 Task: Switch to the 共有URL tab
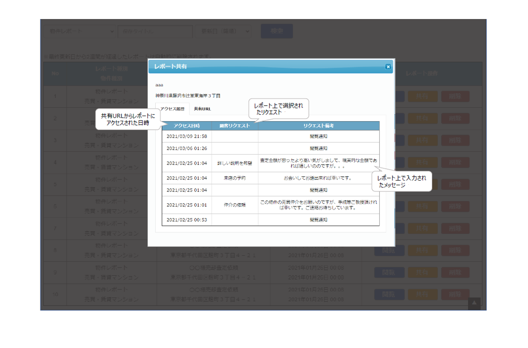[x=202, y=109]
